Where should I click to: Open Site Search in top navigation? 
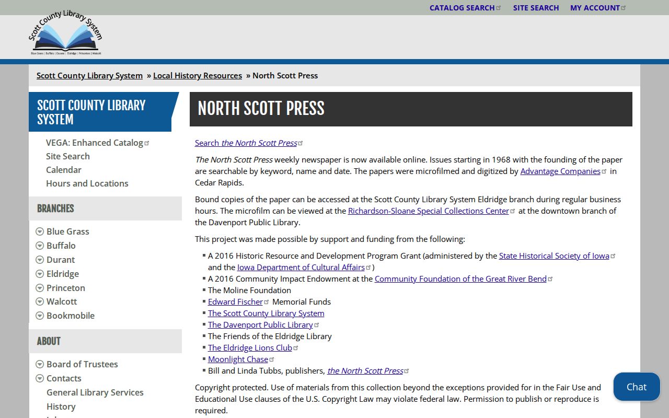click(536, 8)
